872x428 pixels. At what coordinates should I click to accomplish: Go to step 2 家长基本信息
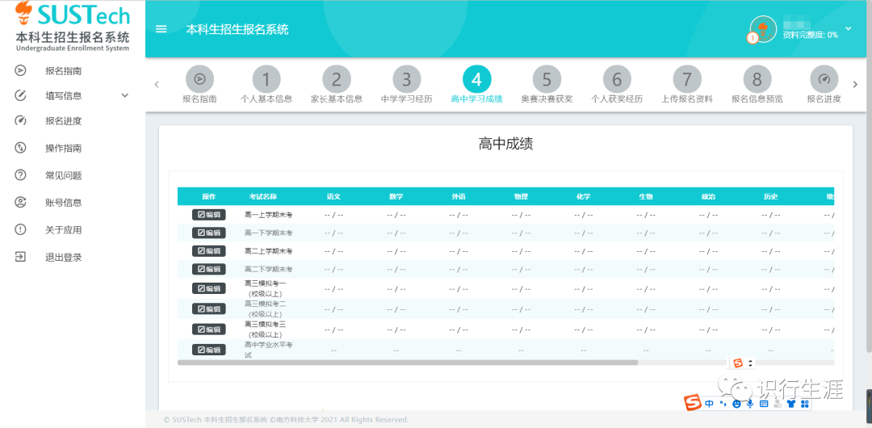pos(337,85)
